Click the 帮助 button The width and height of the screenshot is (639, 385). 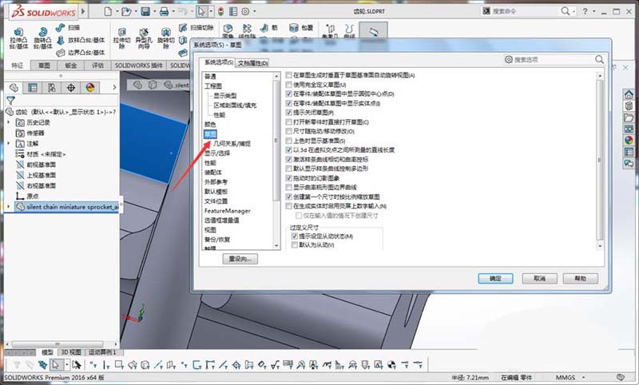tap(581, 278)
